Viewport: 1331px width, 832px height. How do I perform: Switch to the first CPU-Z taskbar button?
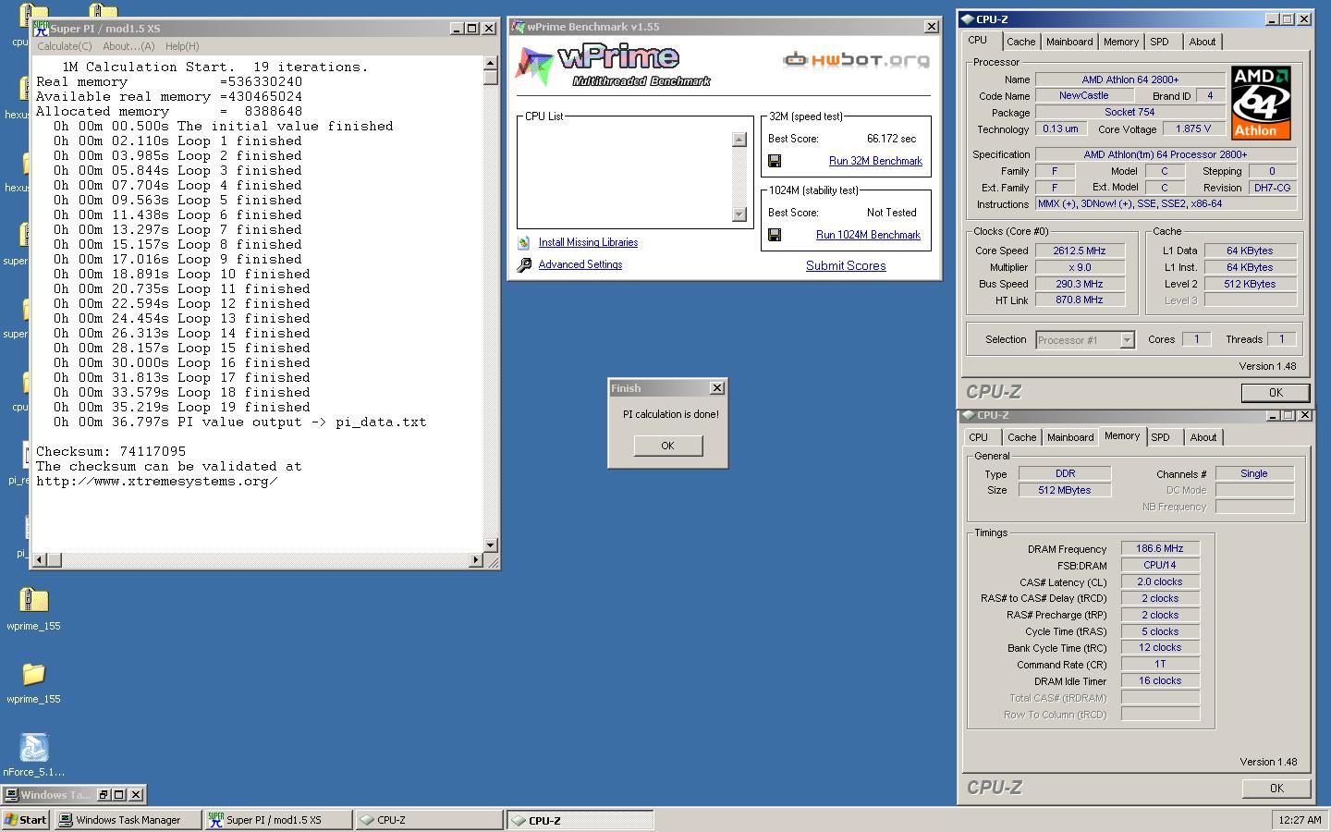(430, 820)
